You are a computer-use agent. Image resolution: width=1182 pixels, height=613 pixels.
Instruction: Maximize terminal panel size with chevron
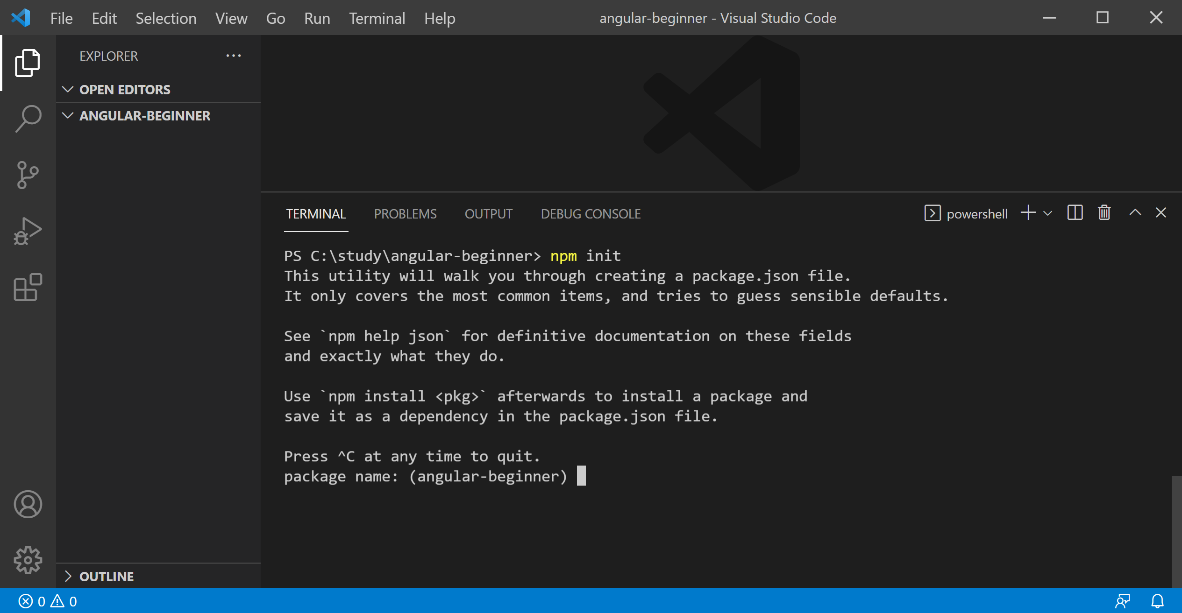1135,213
